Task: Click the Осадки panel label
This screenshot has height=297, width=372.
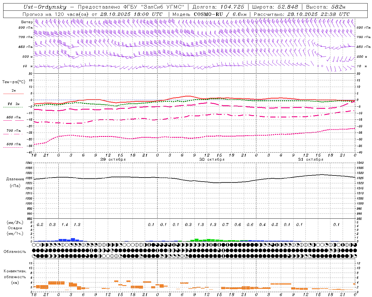Action: pyautogui.click(x=15, y=228)
